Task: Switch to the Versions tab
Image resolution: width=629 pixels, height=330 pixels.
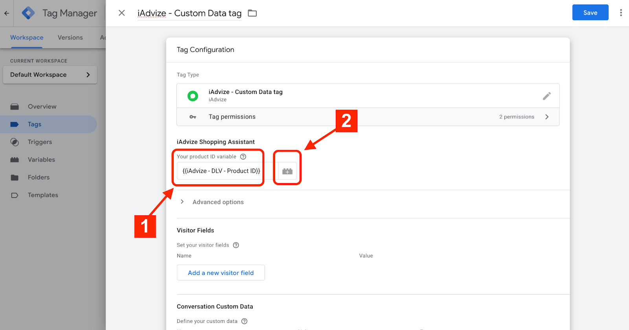Action: pos(70,38)
